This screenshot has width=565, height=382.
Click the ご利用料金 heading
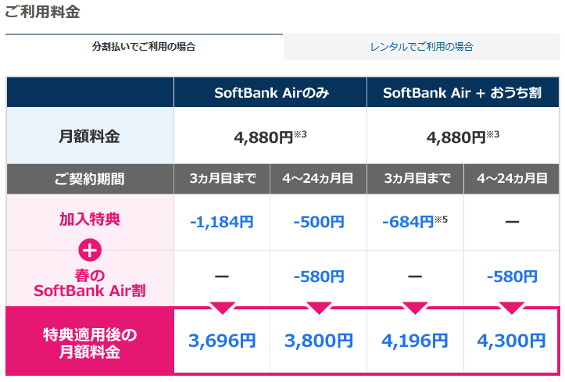pos(42,12)
